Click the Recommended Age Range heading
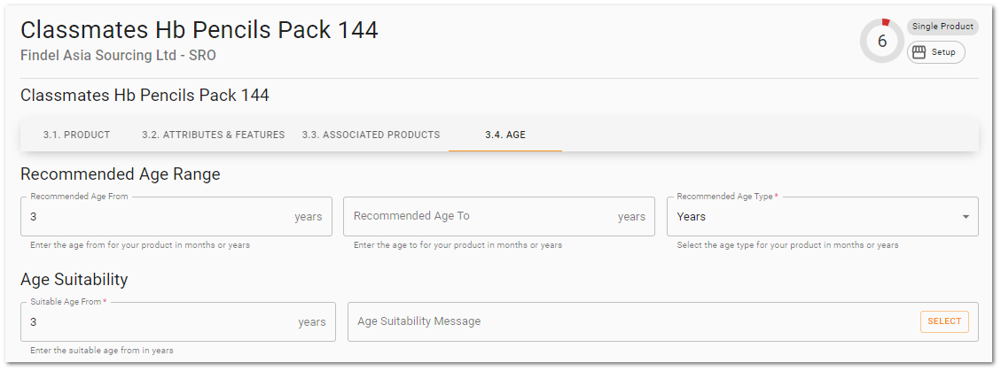1001x371 pixels. (120, 174)
